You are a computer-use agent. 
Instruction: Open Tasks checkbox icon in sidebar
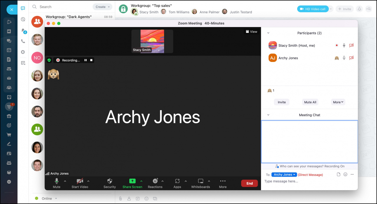[9, 97]
